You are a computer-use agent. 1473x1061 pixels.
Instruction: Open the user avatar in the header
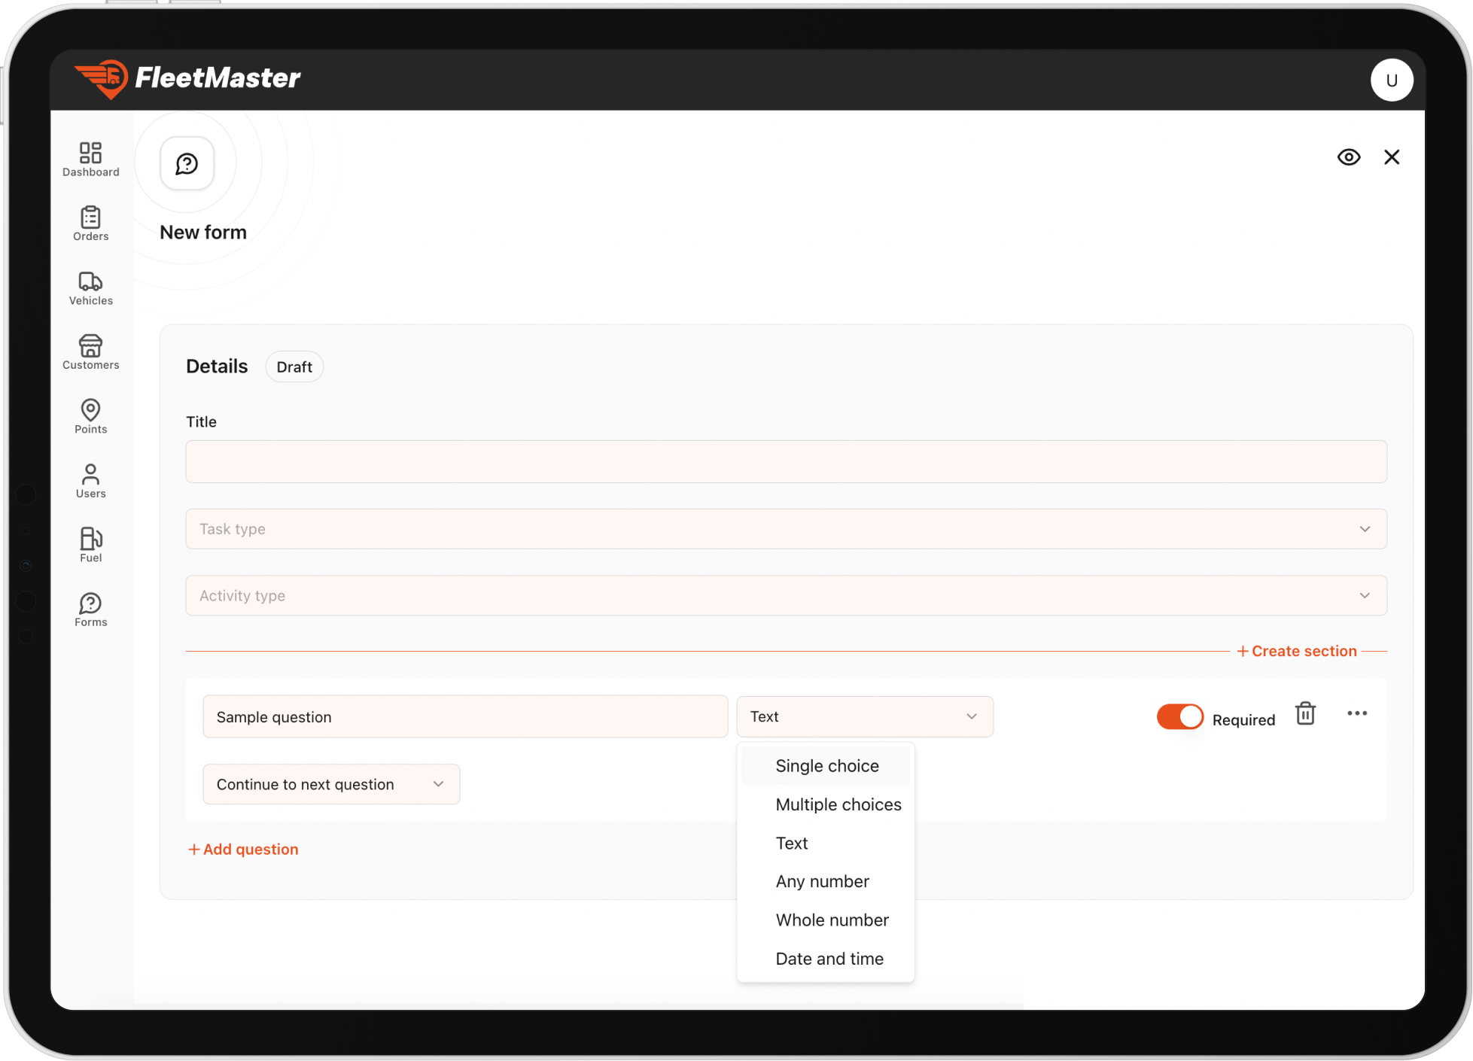click(x=1391, y=80)
